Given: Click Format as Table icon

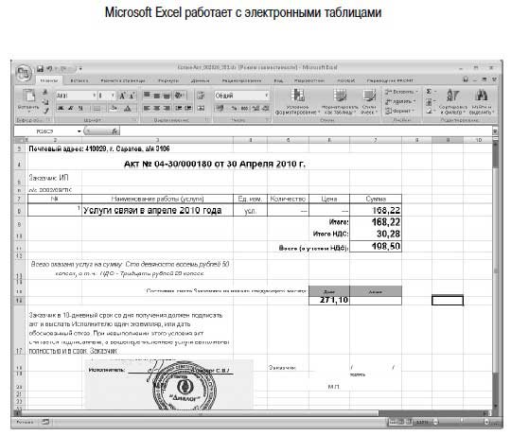Looking at the screenshot, I should click(x=340, y=101).
